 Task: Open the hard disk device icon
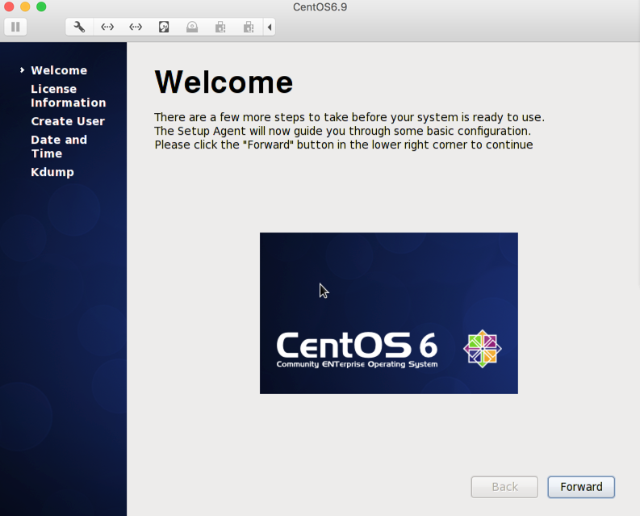point(164,27)
